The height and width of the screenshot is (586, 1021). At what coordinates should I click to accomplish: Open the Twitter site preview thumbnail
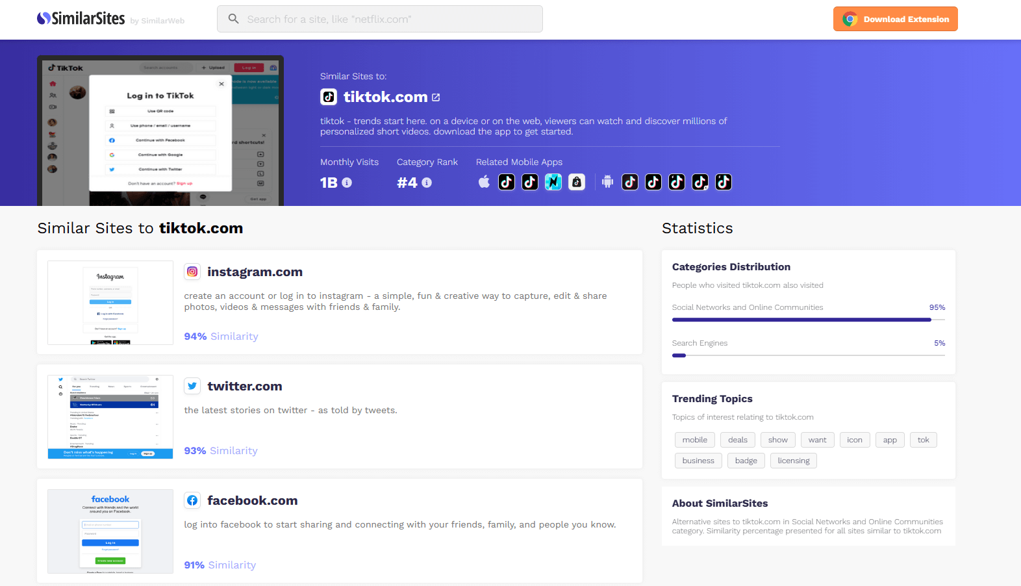[x=110, y=417]
